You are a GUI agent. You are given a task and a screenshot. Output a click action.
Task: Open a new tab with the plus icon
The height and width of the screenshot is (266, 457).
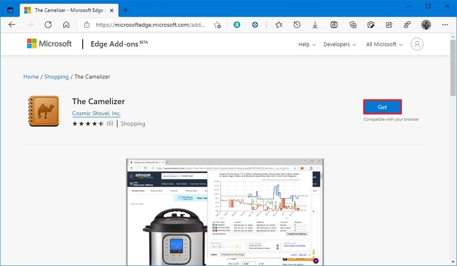click(x=126, y=10)
